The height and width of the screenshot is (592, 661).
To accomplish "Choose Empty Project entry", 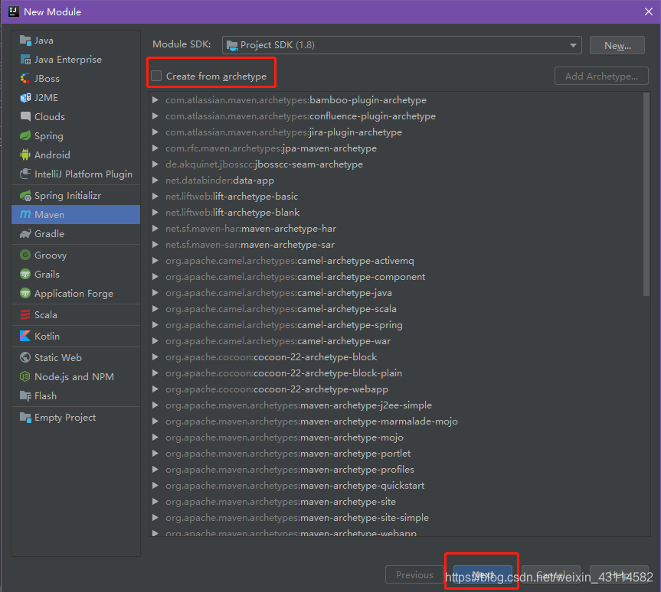I will (x=76, y=418).
